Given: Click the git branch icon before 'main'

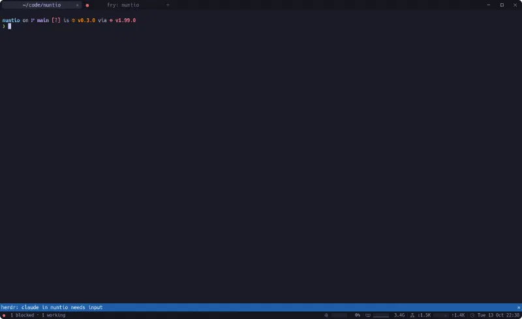Looking at the screenshot, I should tap(33, 20).
